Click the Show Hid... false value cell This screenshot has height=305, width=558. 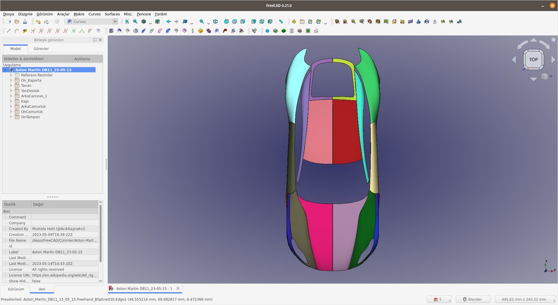coord(65,281)
